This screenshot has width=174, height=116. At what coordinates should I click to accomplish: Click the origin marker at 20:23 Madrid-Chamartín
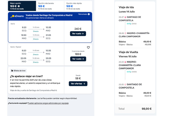click(x=125, y=62)
